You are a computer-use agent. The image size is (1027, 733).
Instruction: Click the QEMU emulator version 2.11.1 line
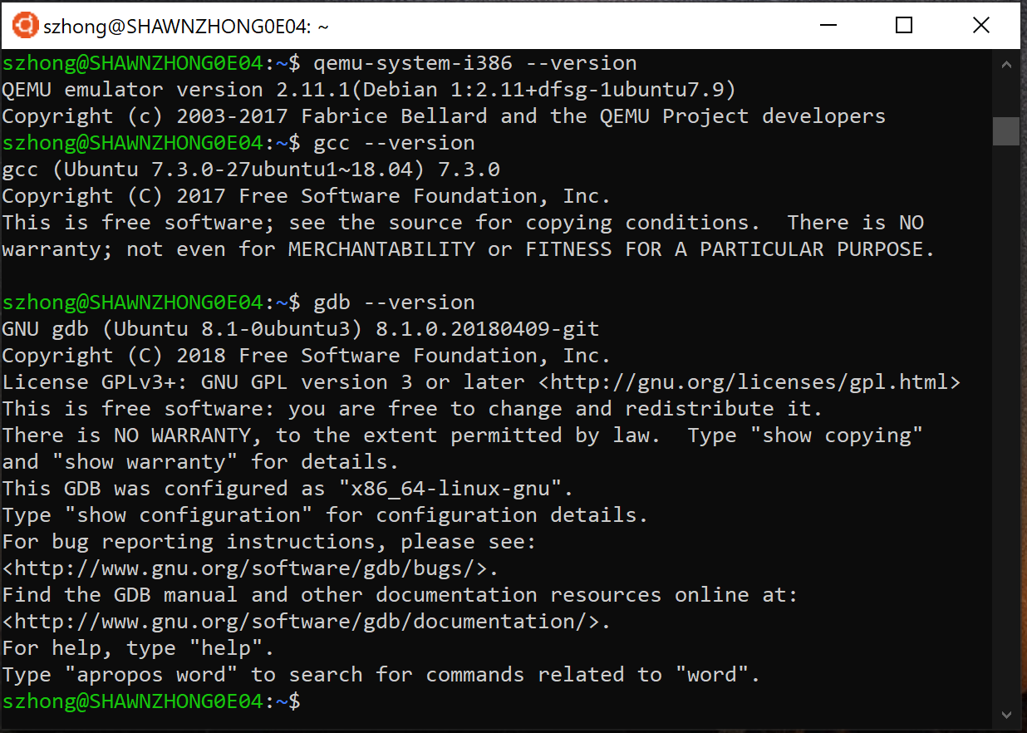coord(369,90)
